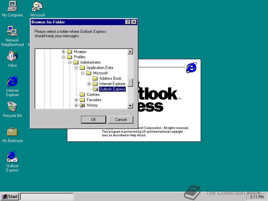268x201 pixels.
Task: Open the Start menu
Action: pos(10,197)
